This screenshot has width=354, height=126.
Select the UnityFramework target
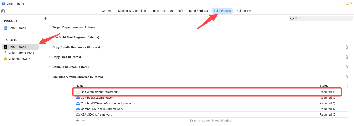pos(19,59)
